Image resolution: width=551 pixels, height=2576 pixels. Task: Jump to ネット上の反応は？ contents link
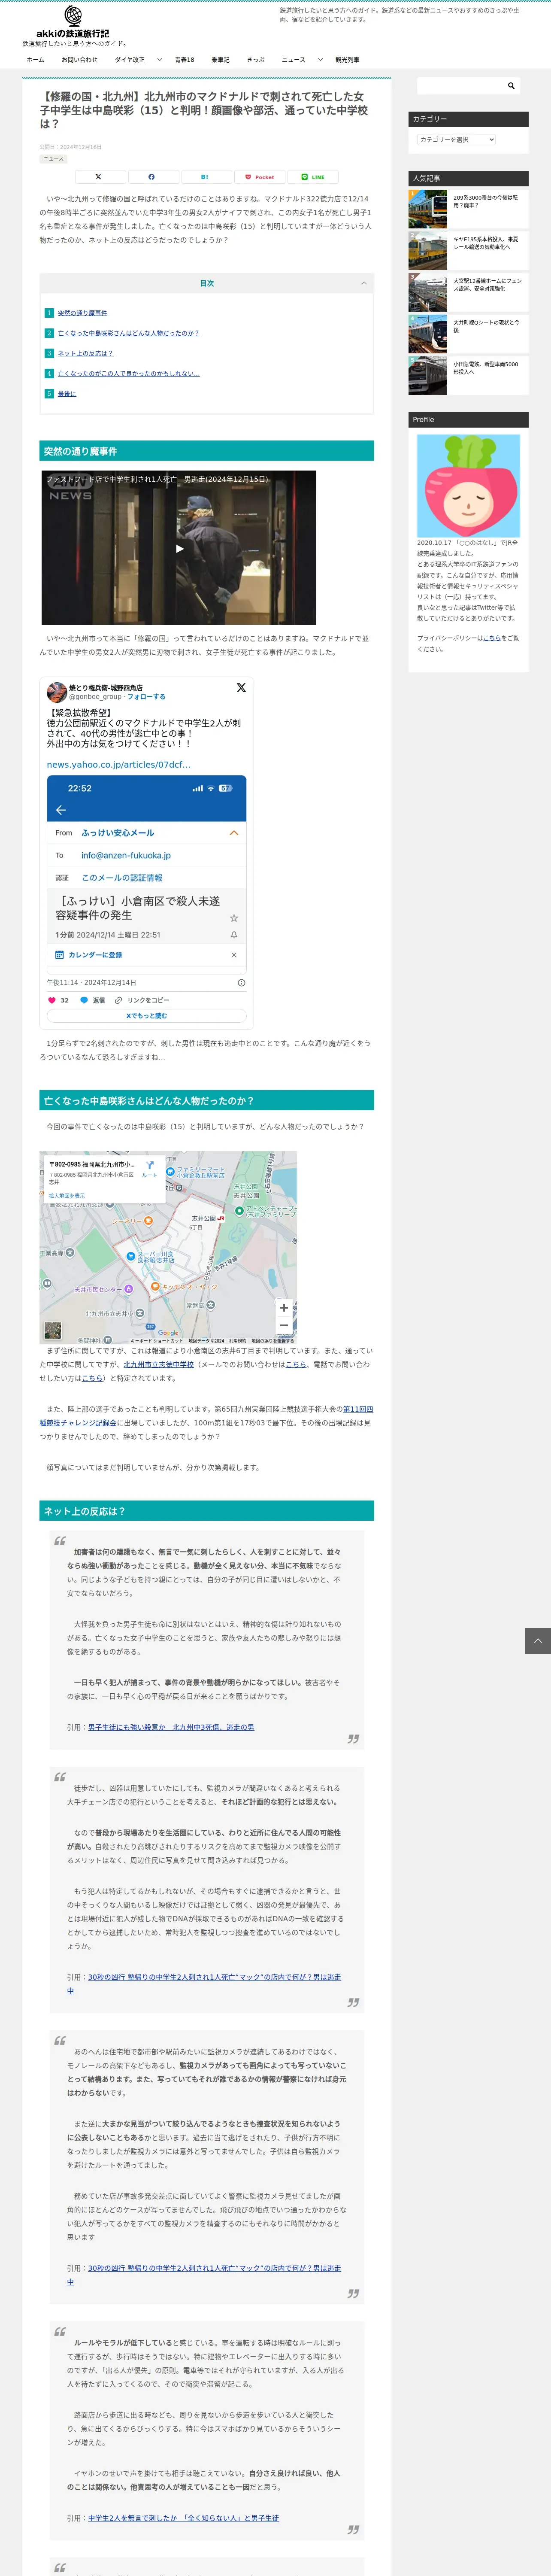[x=85, y=353]
